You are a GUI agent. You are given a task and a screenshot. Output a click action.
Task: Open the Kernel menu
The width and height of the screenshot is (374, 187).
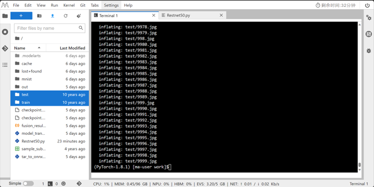click(x=69, y=5)
